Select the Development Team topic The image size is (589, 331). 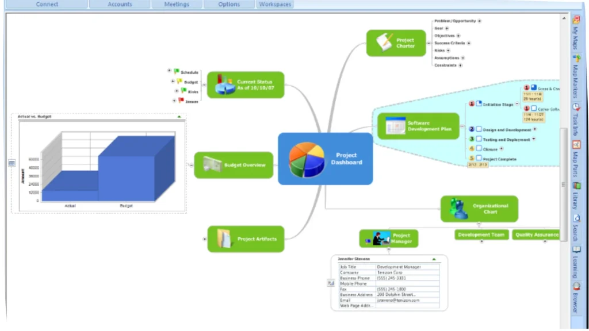(481, 234)
